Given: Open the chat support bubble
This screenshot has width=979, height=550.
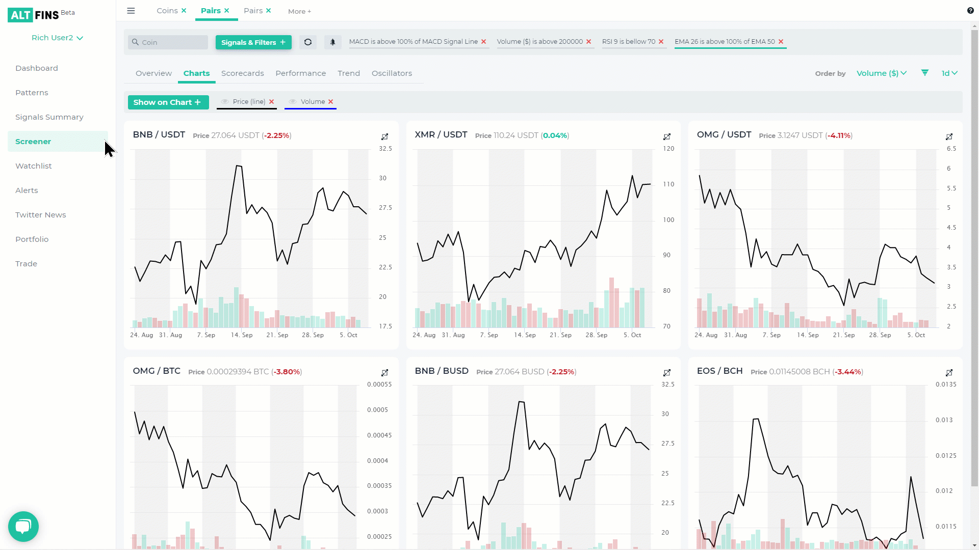Looking at the screenshot, I should pyautogui.click(x=23, y=527).
